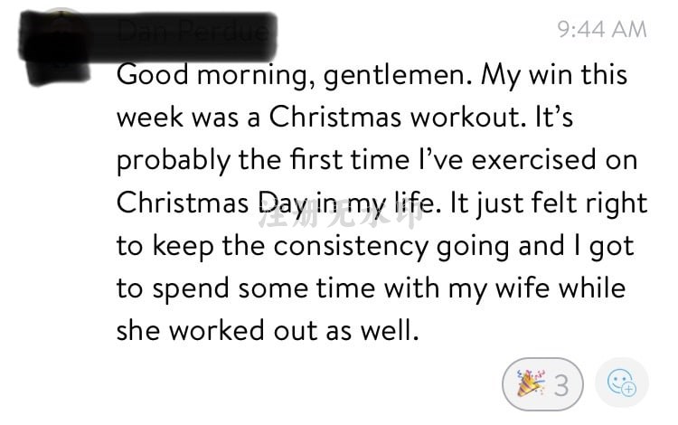Viewport: 678px width, 425px height.
Task: Open the add reaction smiley icon
Action: point(622,382)
